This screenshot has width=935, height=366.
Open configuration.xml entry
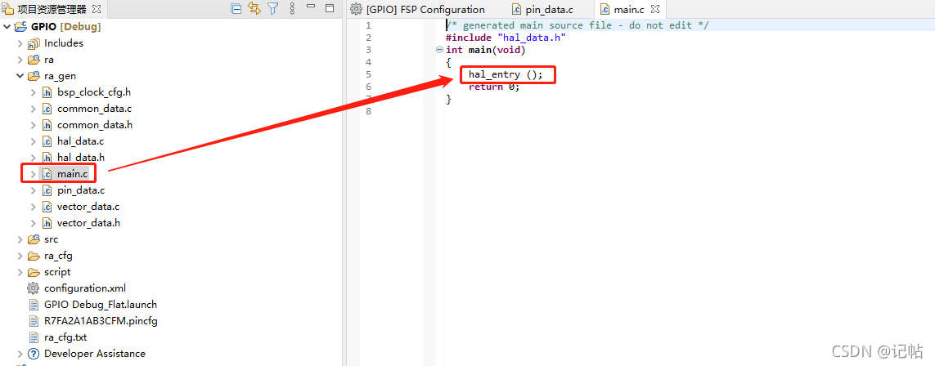tap(85, 288)
